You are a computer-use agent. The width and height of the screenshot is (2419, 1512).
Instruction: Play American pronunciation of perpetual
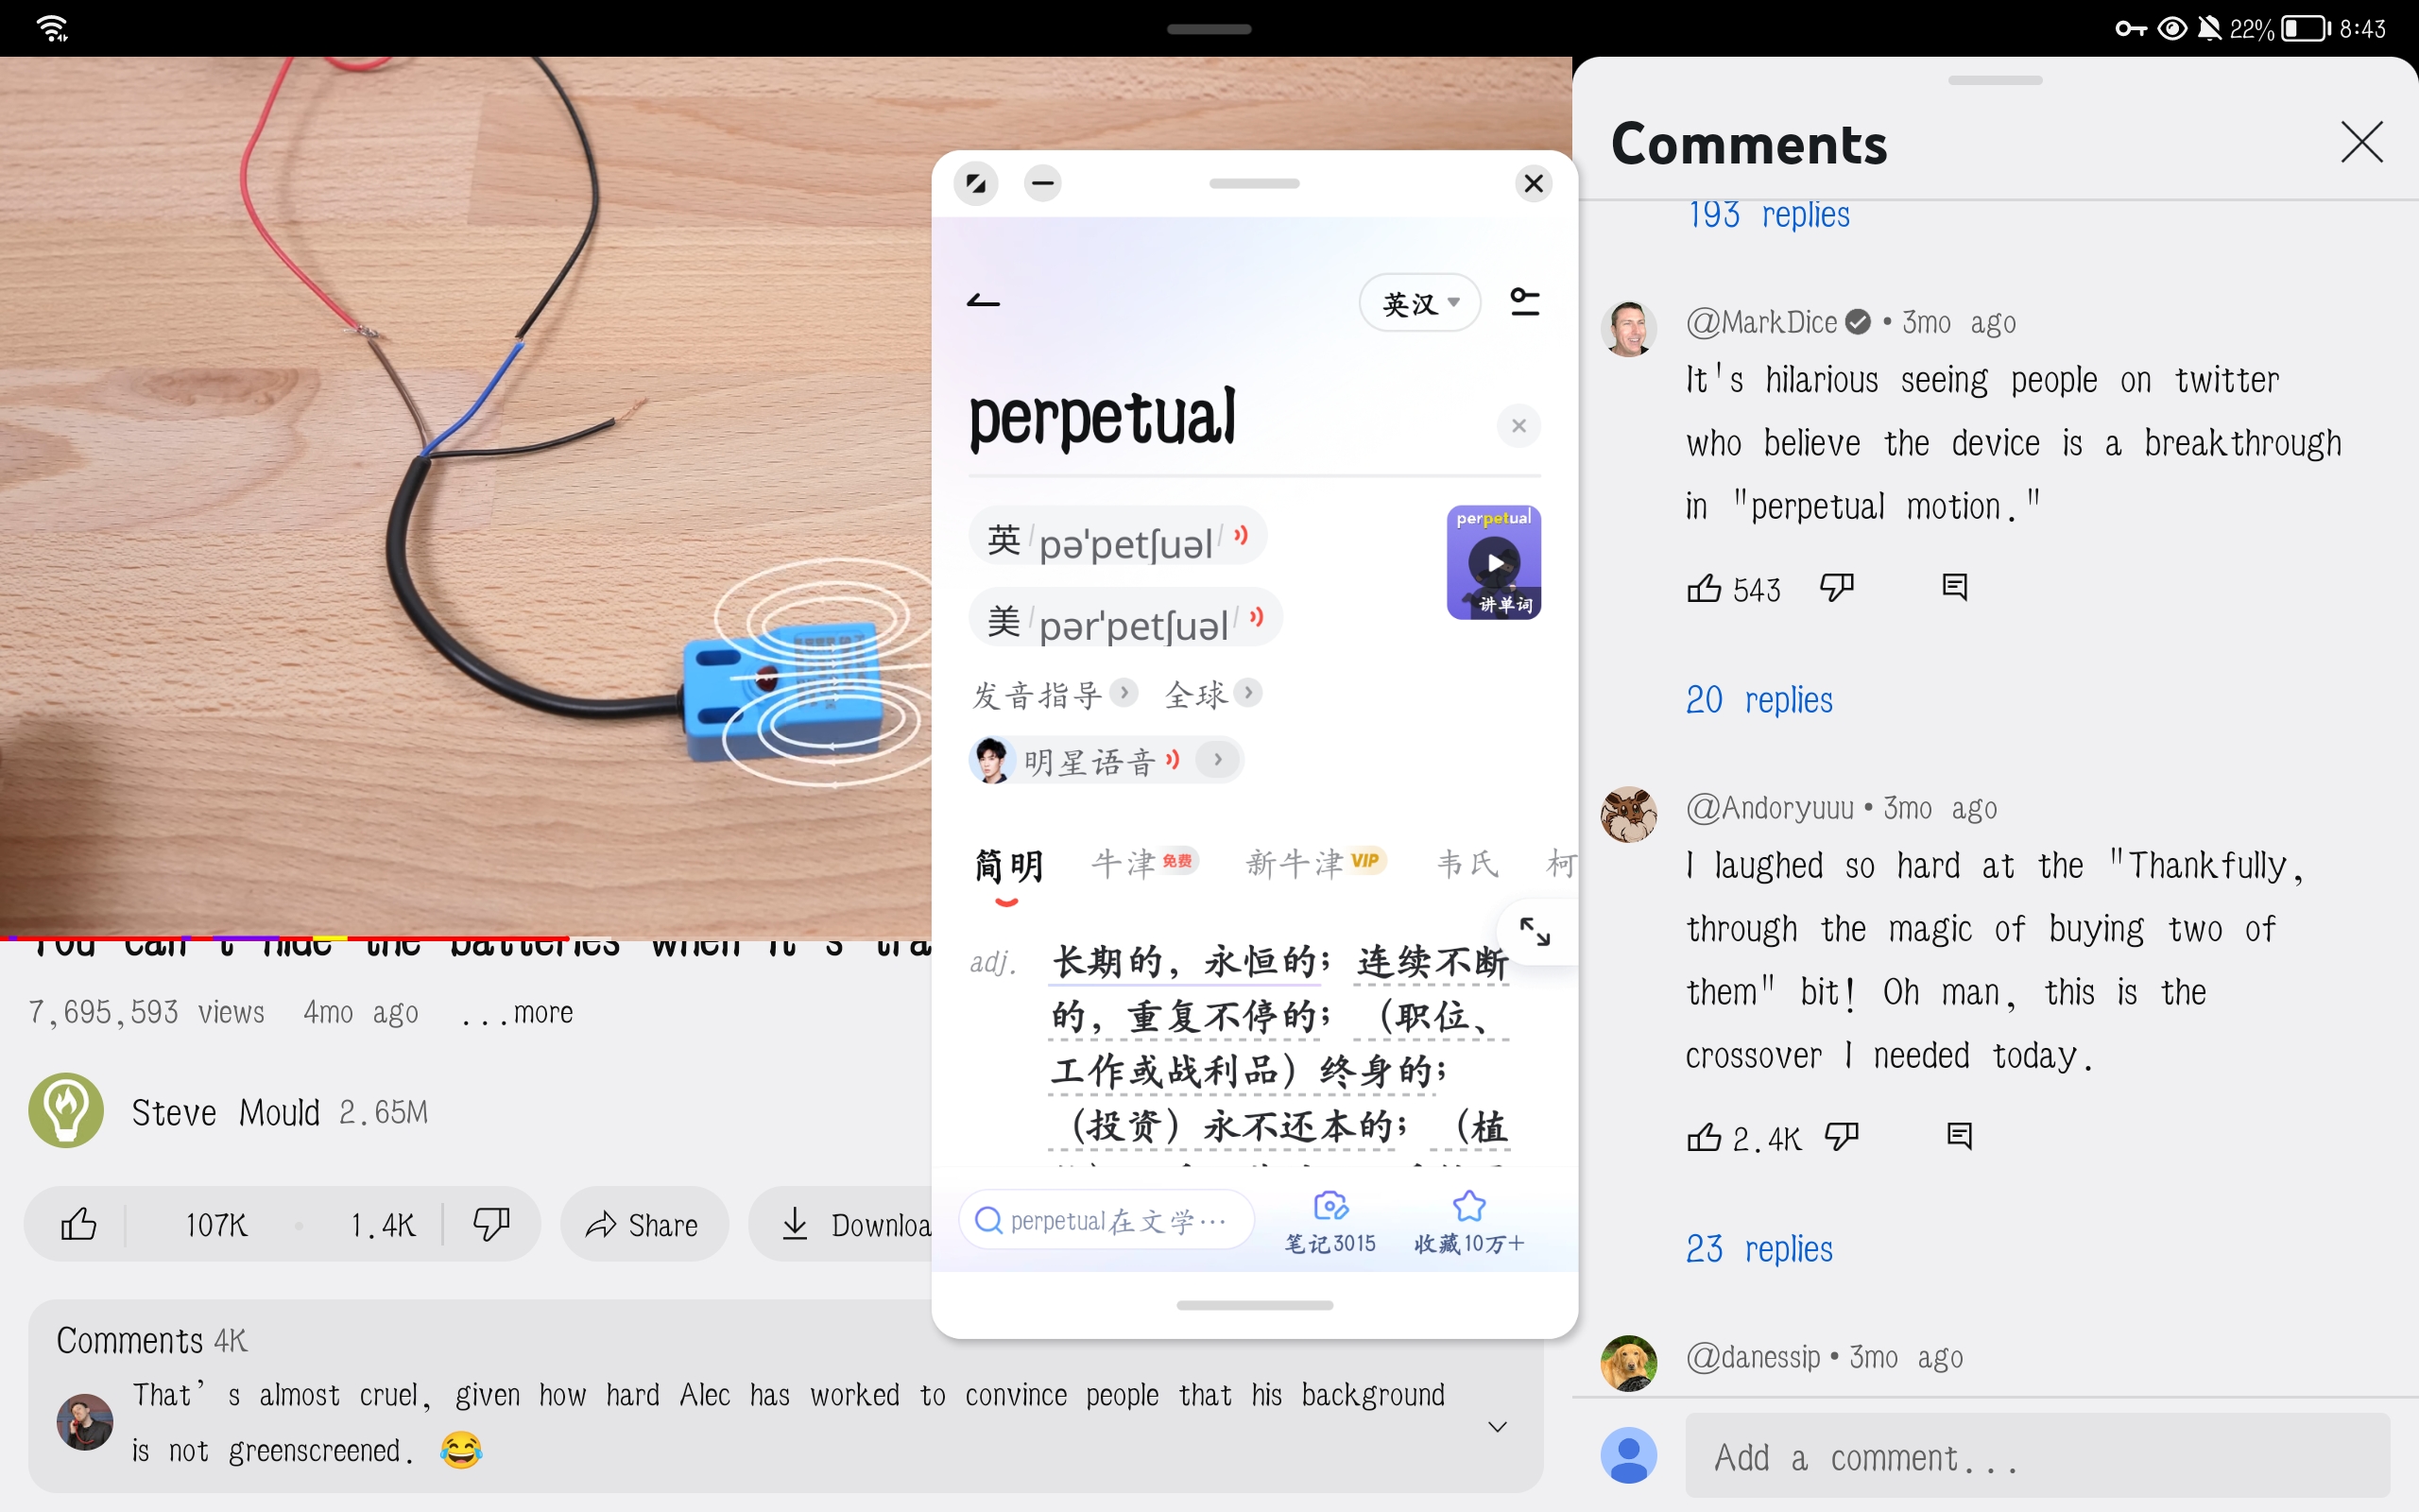[1257, 619]
